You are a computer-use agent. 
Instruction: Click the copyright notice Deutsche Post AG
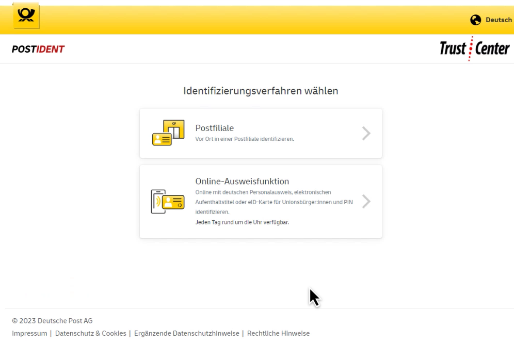pyautogui.click(x=52, y=320)
